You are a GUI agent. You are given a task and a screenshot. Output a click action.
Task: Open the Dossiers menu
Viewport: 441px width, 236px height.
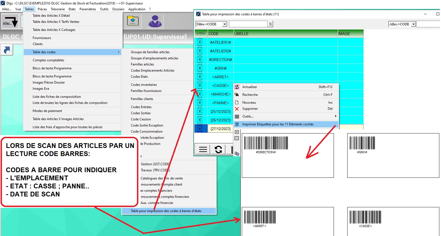click(118, 9)
